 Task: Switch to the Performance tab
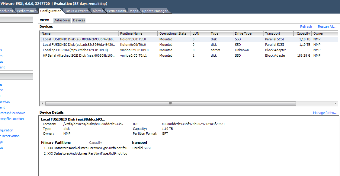point(27,11)
